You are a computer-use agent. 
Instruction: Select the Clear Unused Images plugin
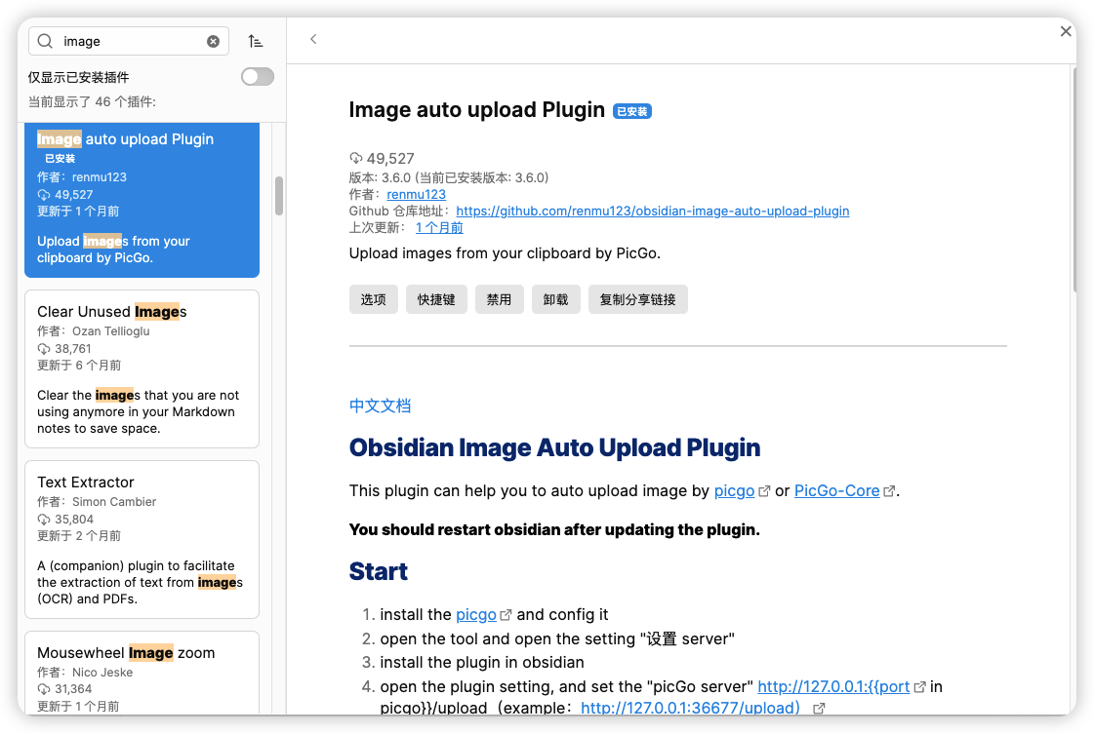(x=142, y=368)
